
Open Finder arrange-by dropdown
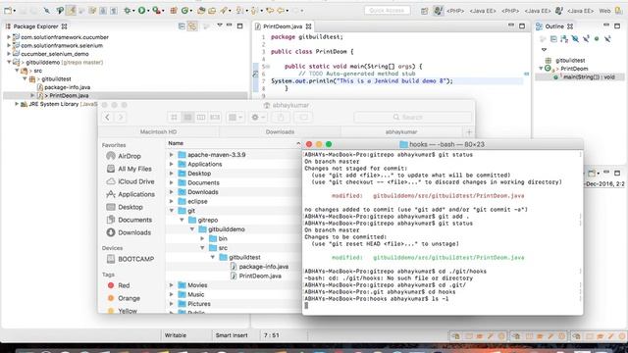(235, 118)
